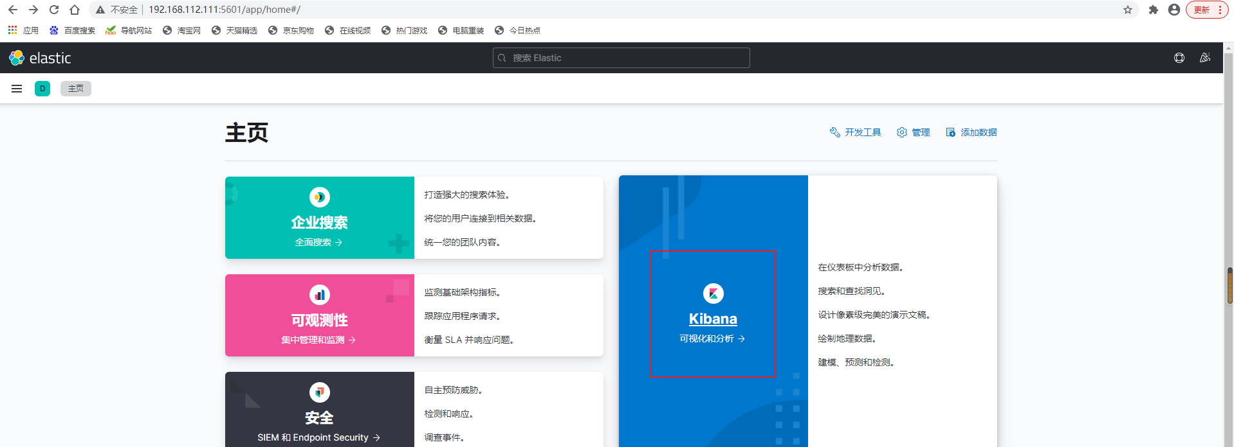
Task: Open the space selector D avatar
Action: point(42,89)
